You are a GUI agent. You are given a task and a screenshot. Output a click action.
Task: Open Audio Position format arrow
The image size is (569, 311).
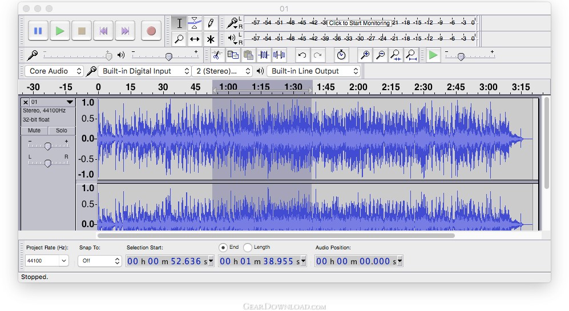coord(400,261)
